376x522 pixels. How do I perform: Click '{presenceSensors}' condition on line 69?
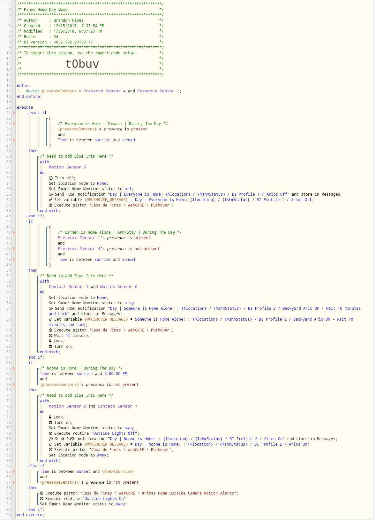pos(89,385)
